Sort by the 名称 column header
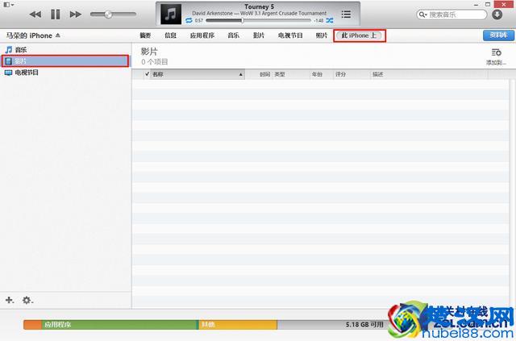 198,74
